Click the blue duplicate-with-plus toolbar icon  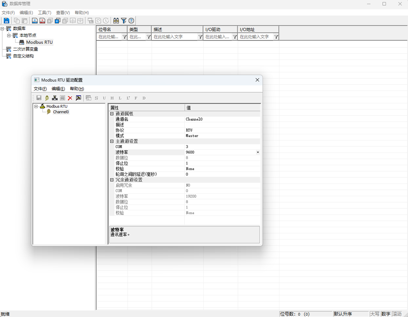[x=58, y=20]
